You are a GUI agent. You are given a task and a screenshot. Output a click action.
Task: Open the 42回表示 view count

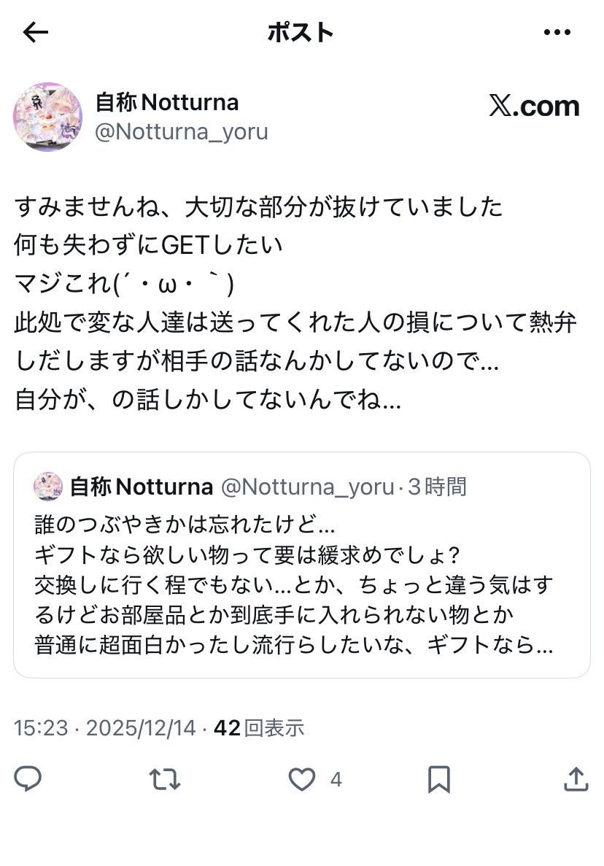259,727
